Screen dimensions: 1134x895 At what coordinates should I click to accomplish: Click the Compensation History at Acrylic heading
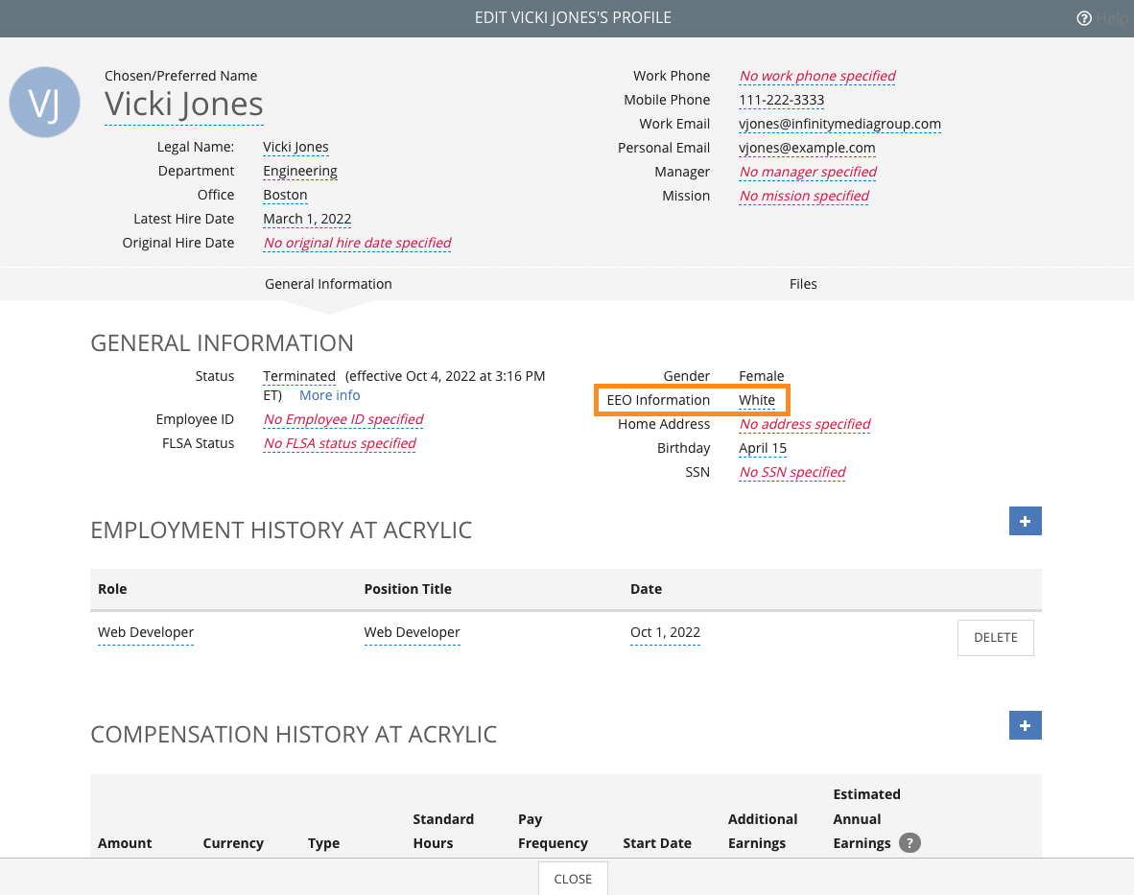[294, 735]
